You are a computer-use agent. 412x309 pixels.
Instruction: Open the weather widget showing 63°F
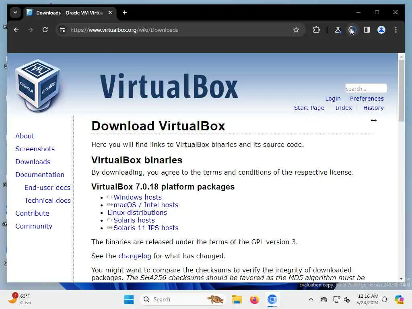(20, 299)
